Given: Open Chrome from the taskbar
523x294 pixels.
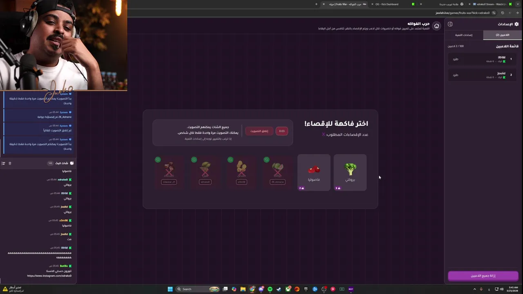Looking at the screenshot, I should pos(252,289).
